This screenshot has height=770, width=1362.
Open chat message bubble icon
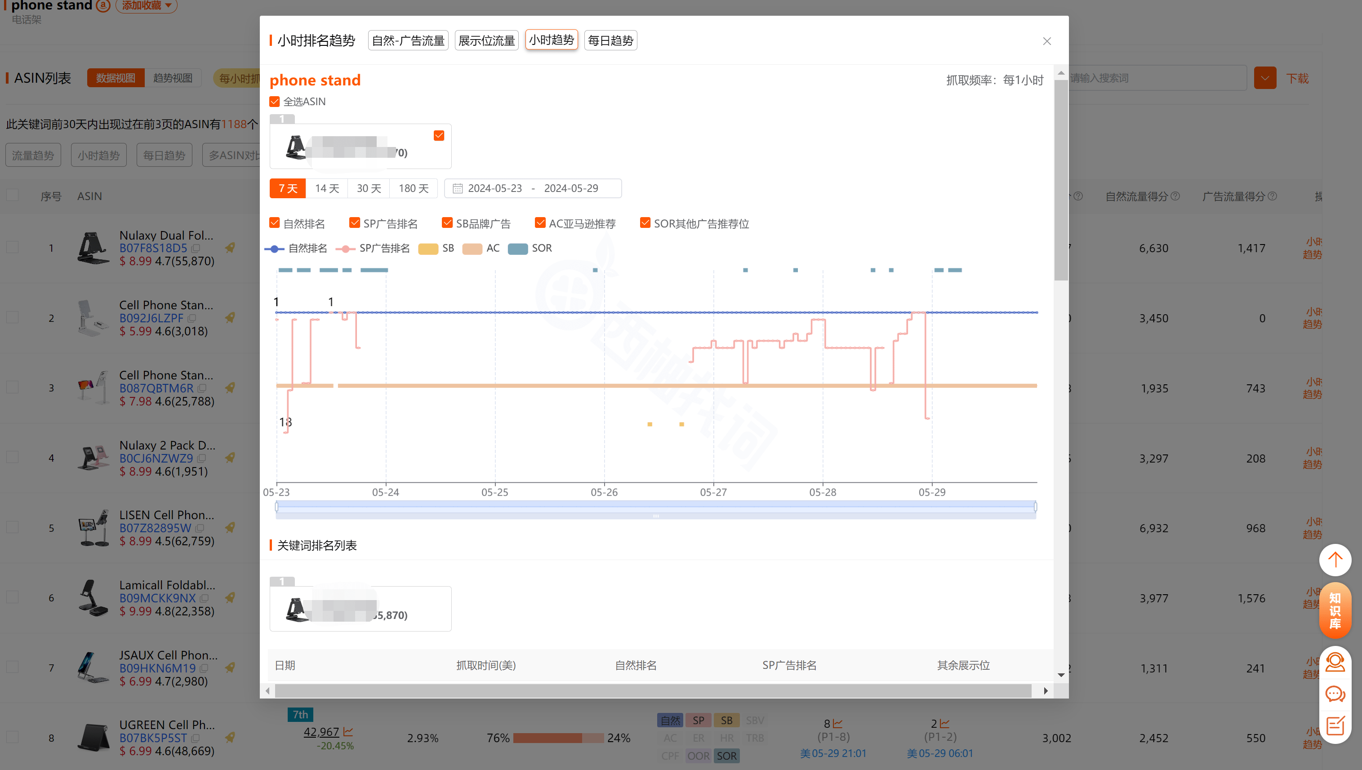pos(1335,694)
